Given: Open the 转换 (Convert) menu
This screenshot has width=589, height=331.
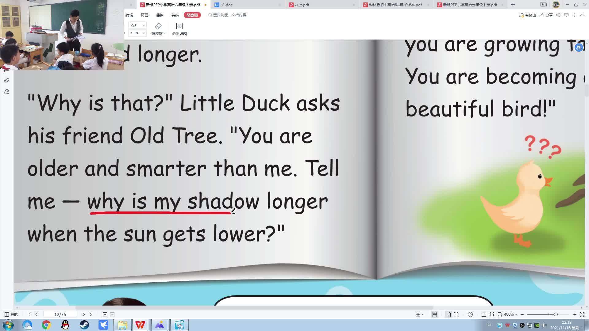Looking at the screenshot, I should tap(175, 15).
